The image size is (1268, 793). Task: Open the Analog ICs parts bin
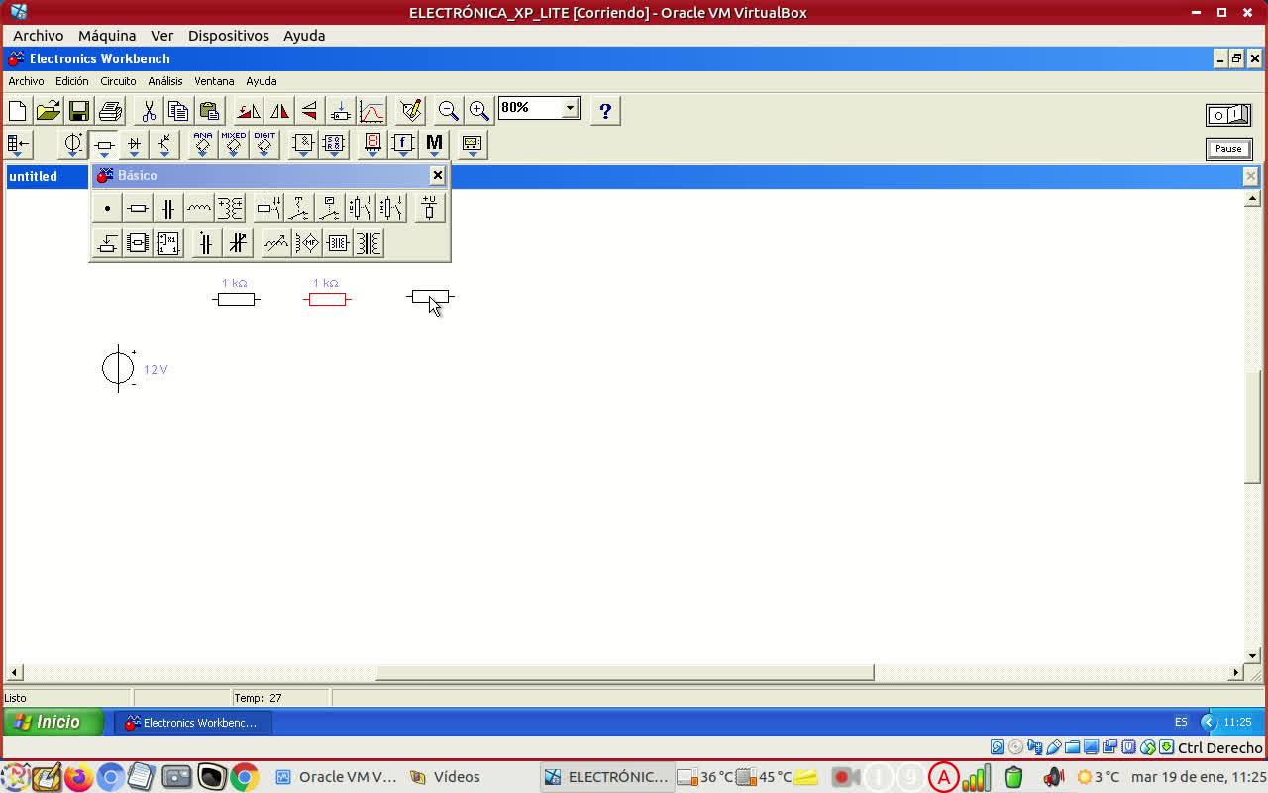(x=203, y=145)
